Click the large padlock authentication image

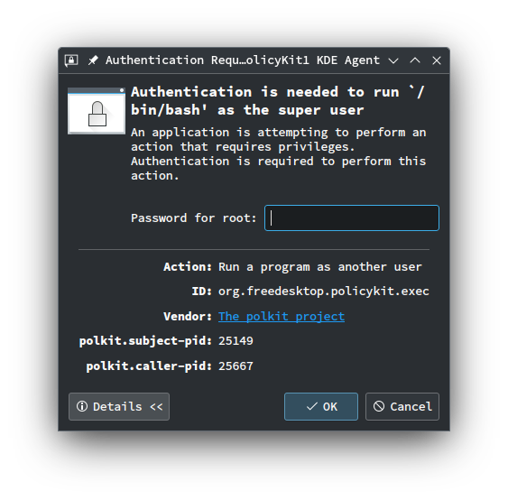pos(97,110)
